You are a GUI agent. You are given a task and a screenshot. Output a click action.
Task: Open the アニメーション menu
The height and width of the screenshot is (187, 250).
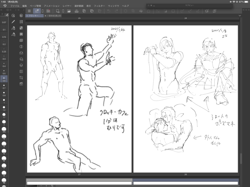point(52,6)
